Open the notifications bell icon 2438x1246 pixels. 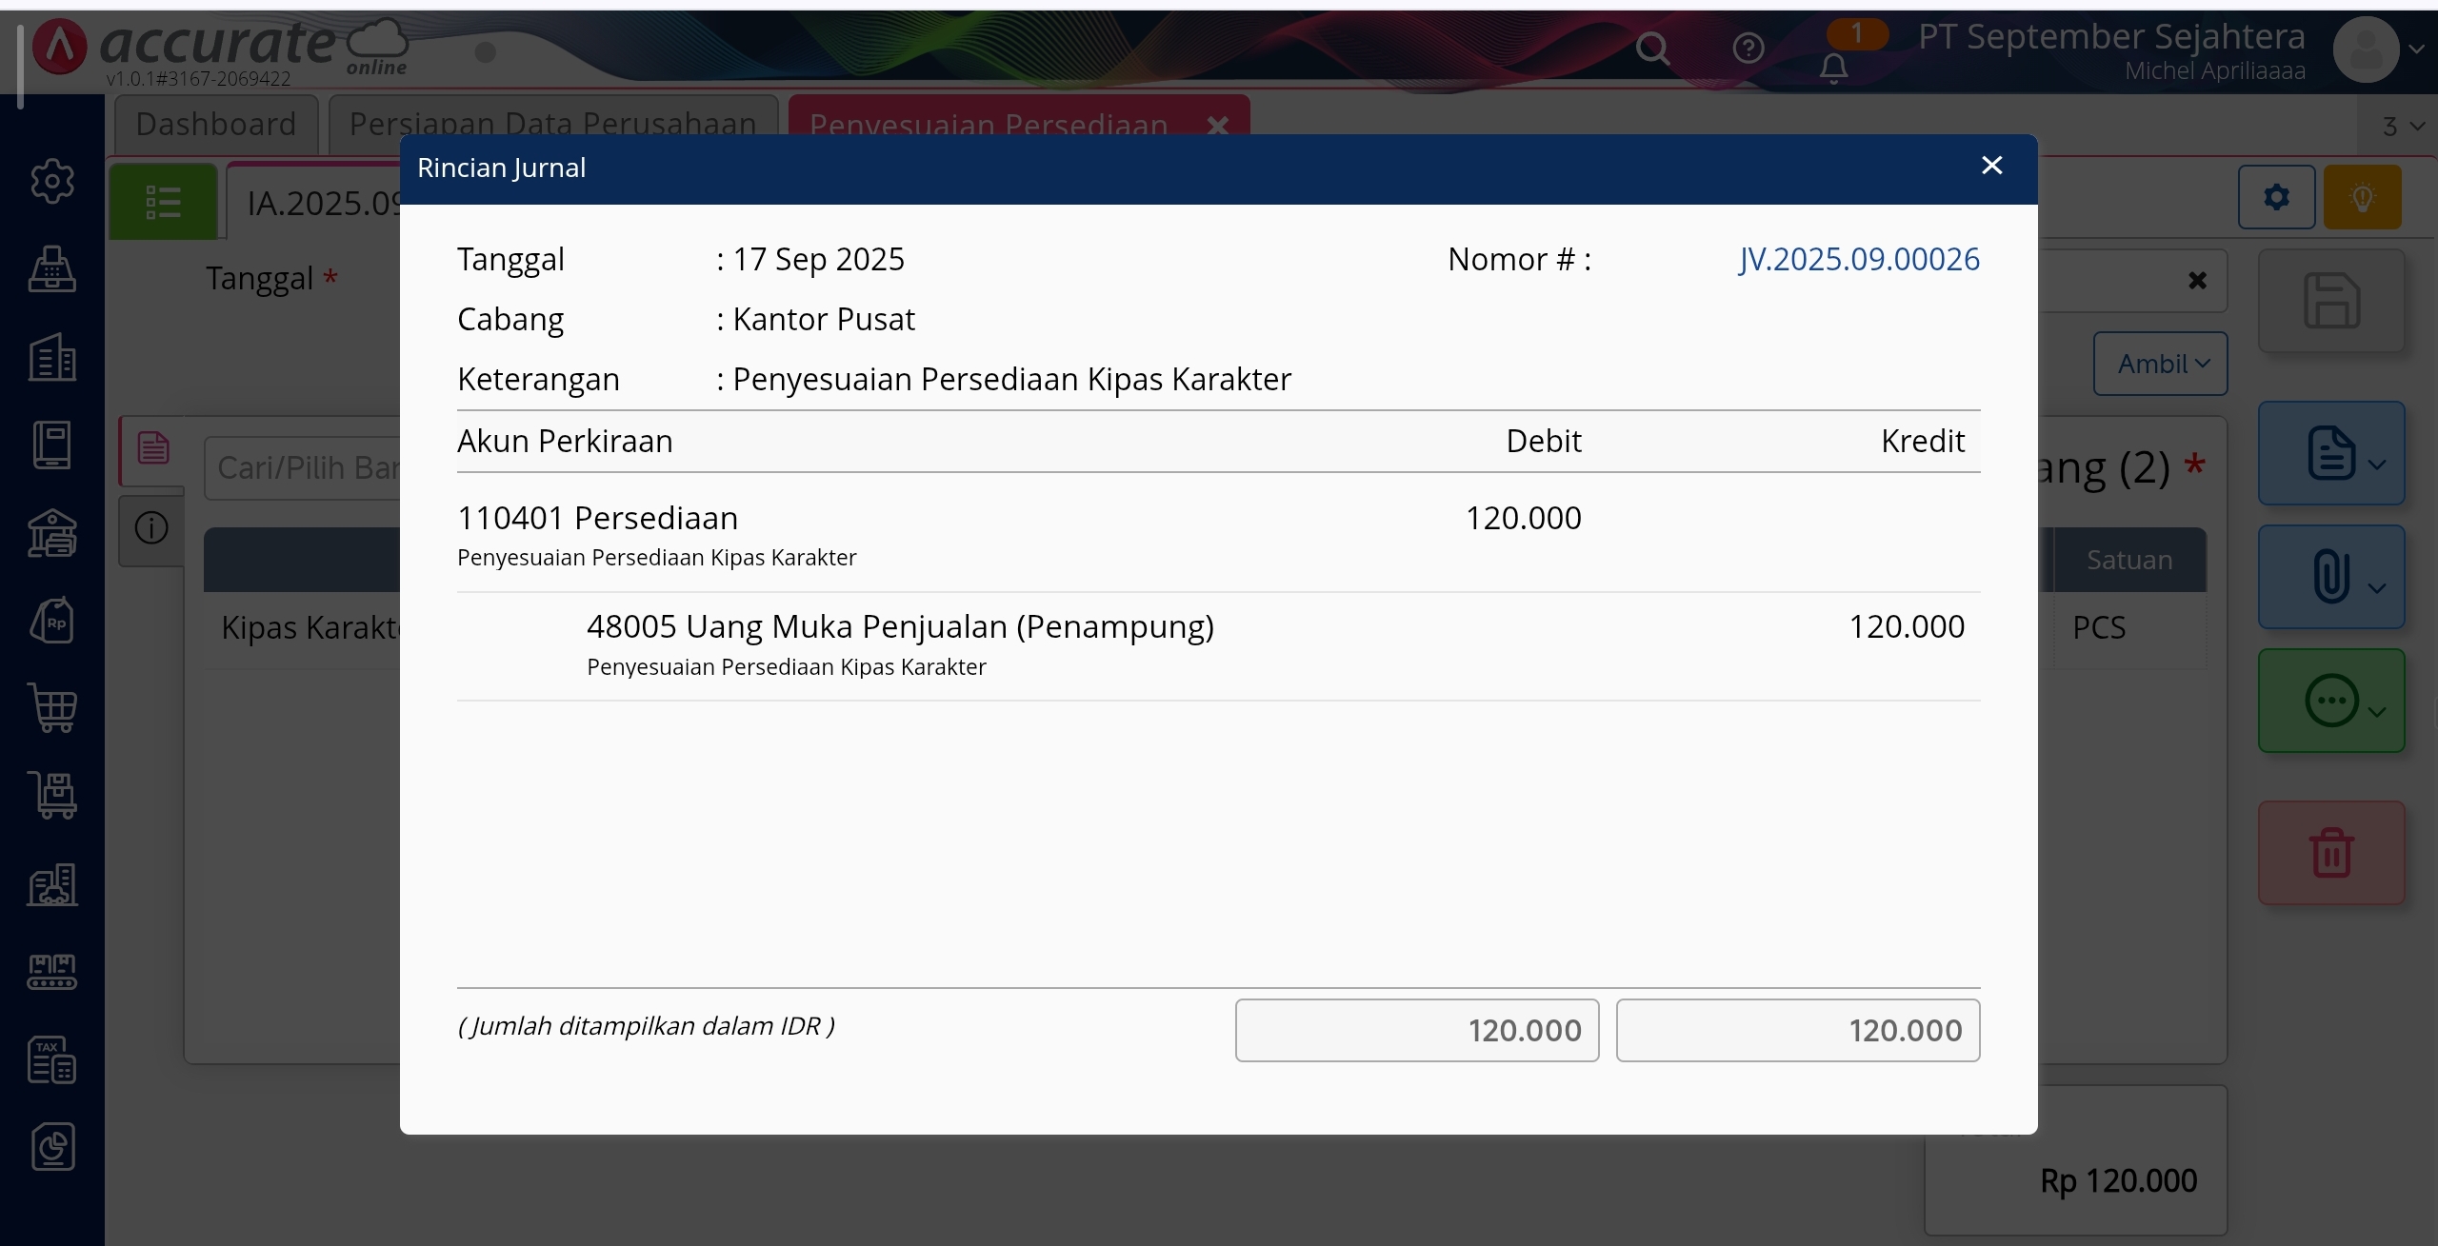click(1833, 68)
